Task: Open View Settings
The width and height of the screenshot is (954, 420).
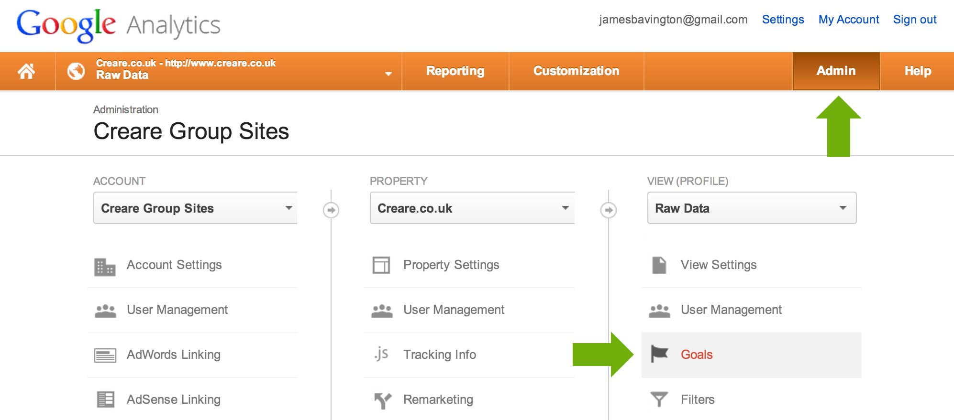Action: [719, 265]
